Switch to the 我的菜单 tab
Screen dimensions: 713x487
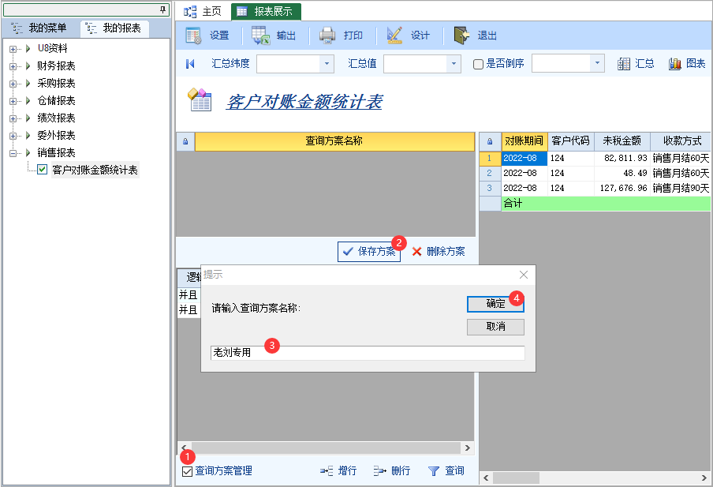[x=40, y=28]
